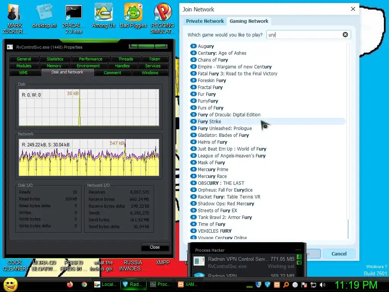Open the Memory tab
This screenshot has height=292, width=389.
pyautogui.click(x=54, y=66)
